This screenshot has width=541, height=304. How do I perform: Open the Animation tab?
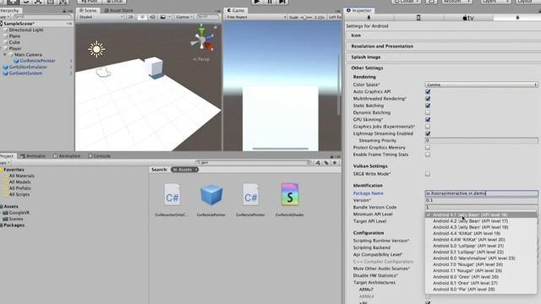(x=67, y=155)
